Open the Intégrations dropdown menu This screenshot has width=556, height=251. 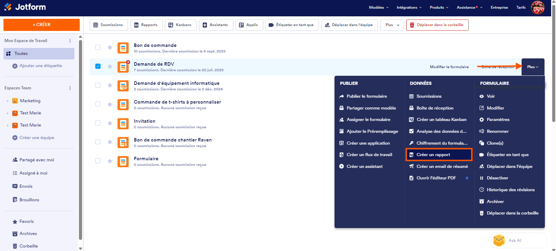(409, 7)
